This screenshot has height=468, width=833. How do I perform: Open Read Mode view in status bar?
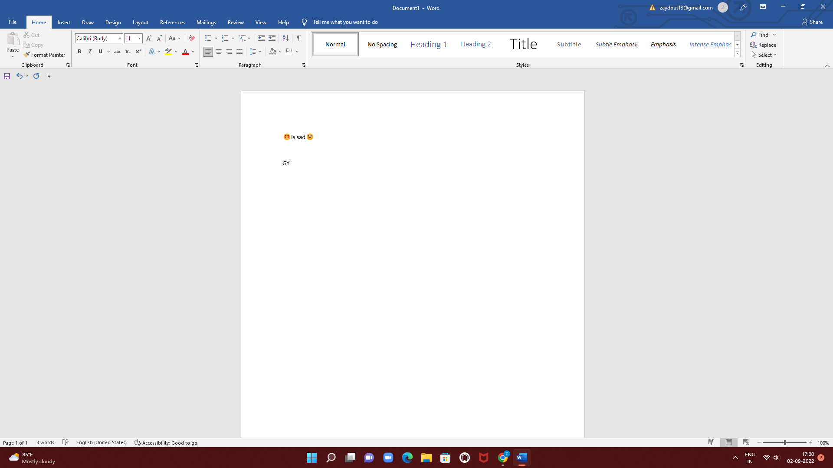712,442
